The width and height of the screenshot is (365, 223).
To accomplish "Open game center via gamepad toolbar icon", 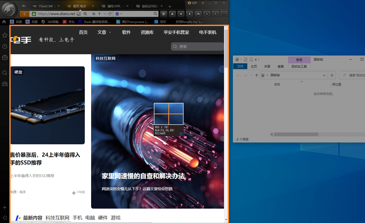I will pos(198,14).
